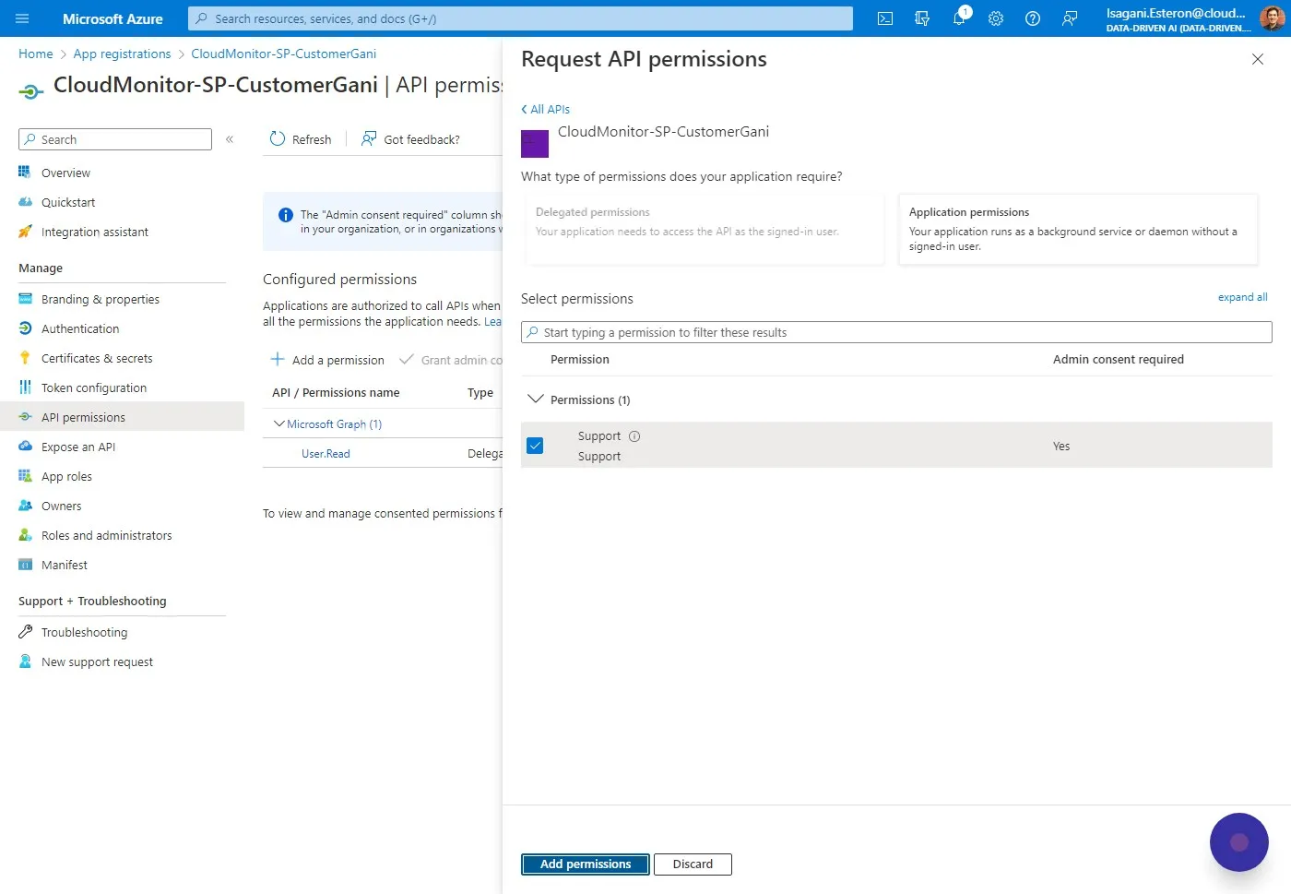Select the Application permissions card
The width and height of the screenshot is (1291, 894).
tap(1078, 229)
